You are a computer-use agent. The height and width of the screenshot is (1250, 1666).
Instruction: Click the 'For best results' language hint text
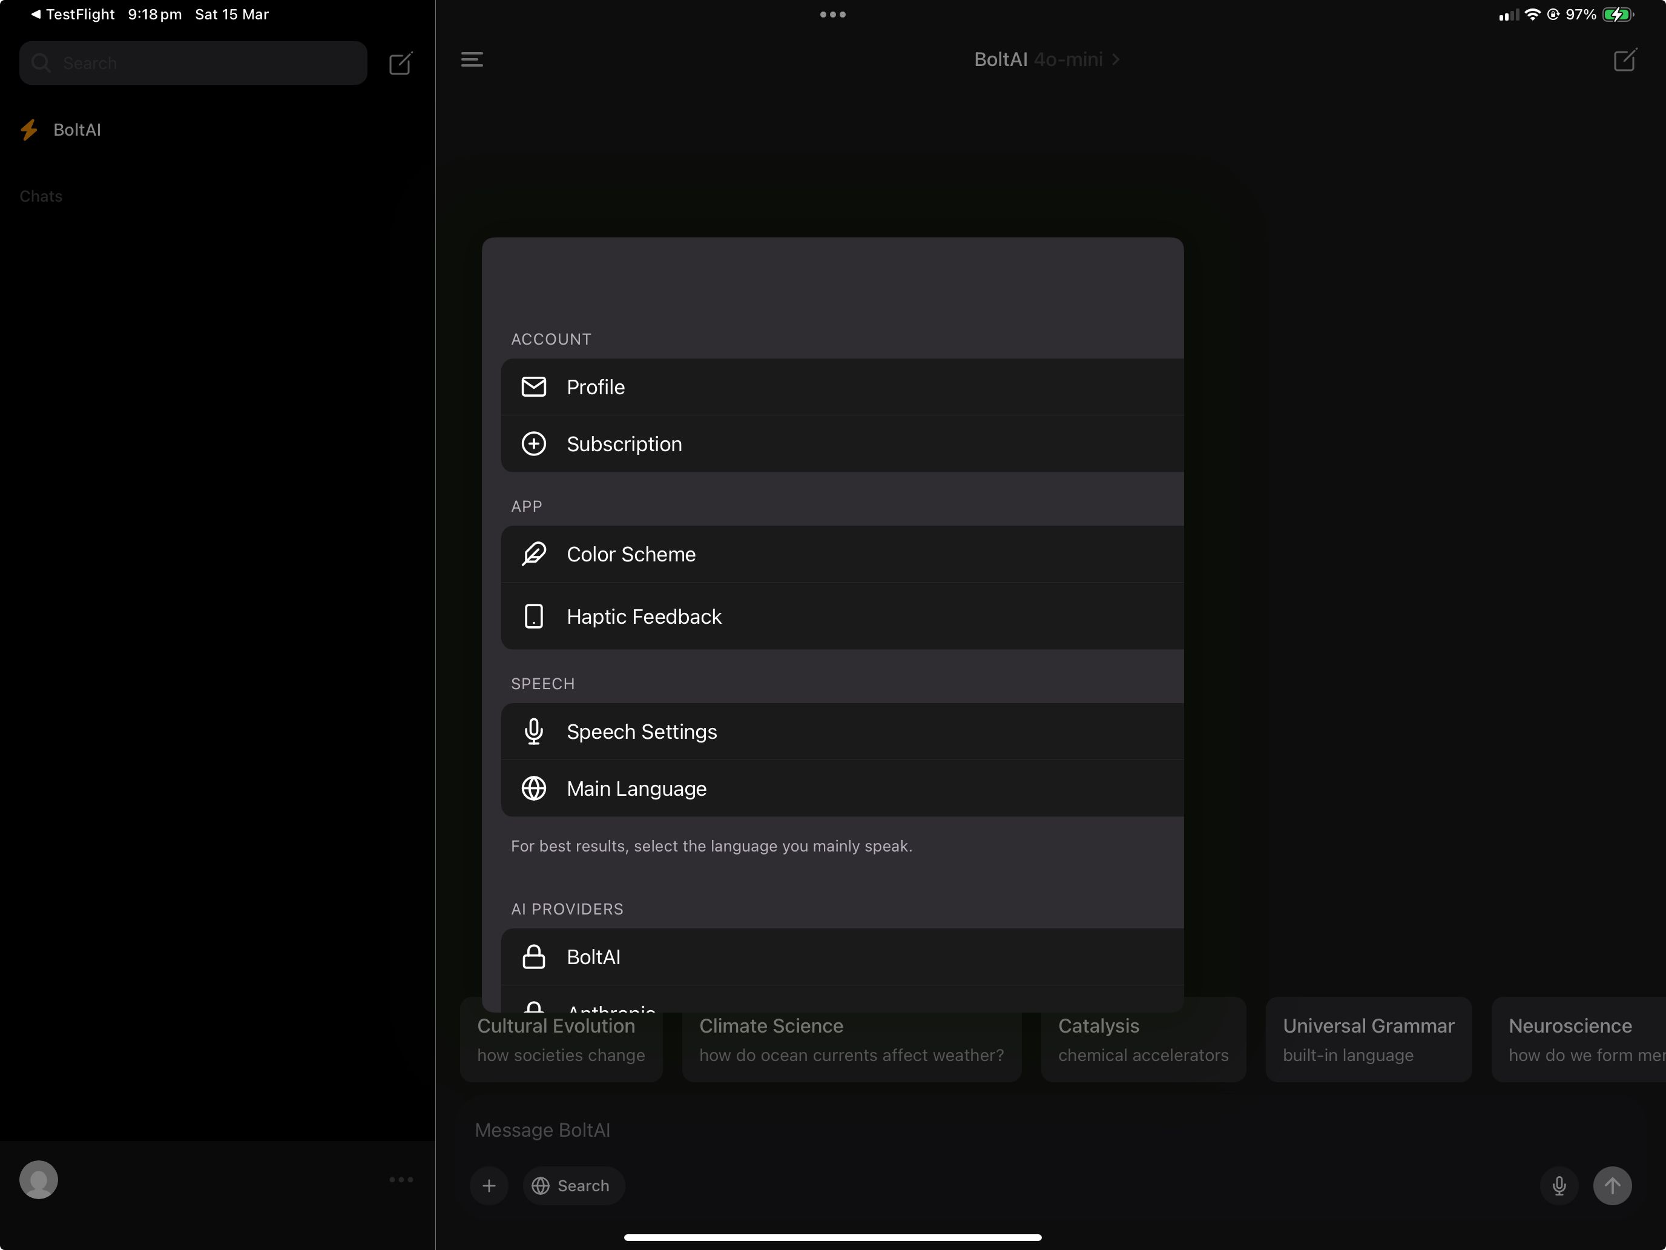[712, 846]
